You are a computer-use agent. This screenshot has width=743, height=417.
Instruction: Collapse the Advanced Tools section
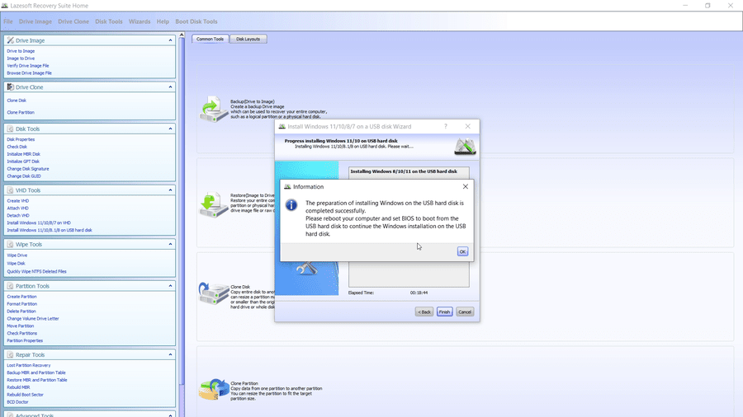pyautogui.click(x=170, y=415)
